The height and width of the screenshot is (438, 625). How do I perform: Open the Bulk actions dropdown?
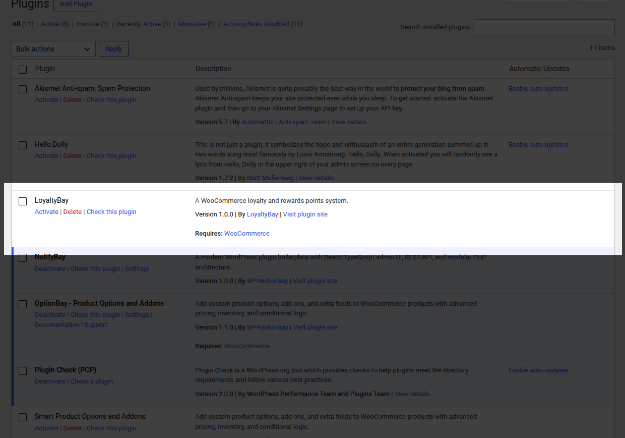coord(53,49)
